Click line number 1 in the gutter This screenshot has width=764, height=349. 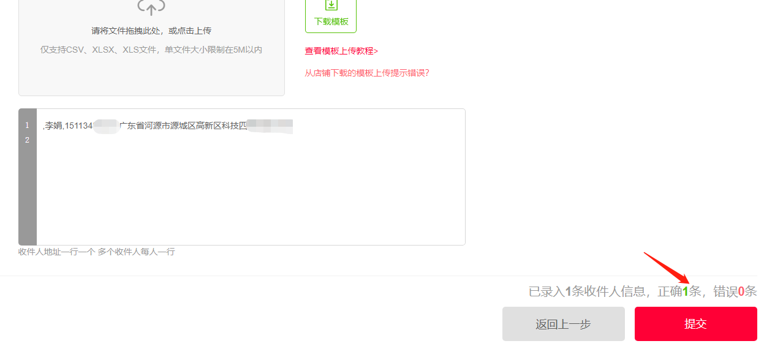pos(27,126)
